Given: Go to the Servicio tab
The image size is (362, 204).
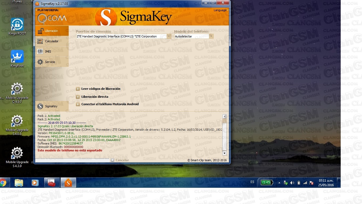Looking at the screenshot, I should coord(52,62).
